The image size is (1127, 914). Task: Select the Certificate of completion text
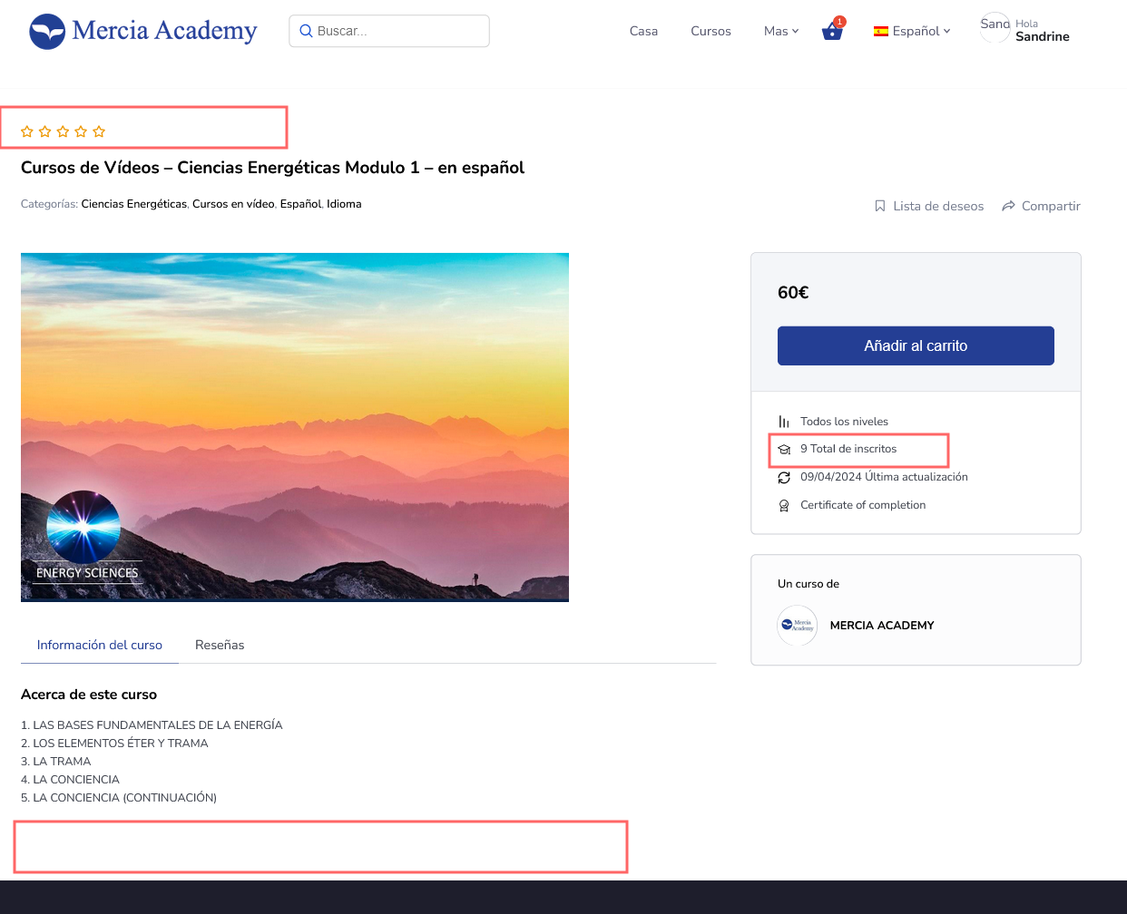click(863, 505)
